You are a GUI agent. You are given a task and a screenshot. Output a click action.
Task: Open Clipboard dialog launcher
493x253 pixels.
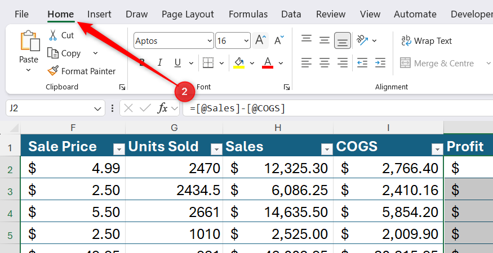122,87
